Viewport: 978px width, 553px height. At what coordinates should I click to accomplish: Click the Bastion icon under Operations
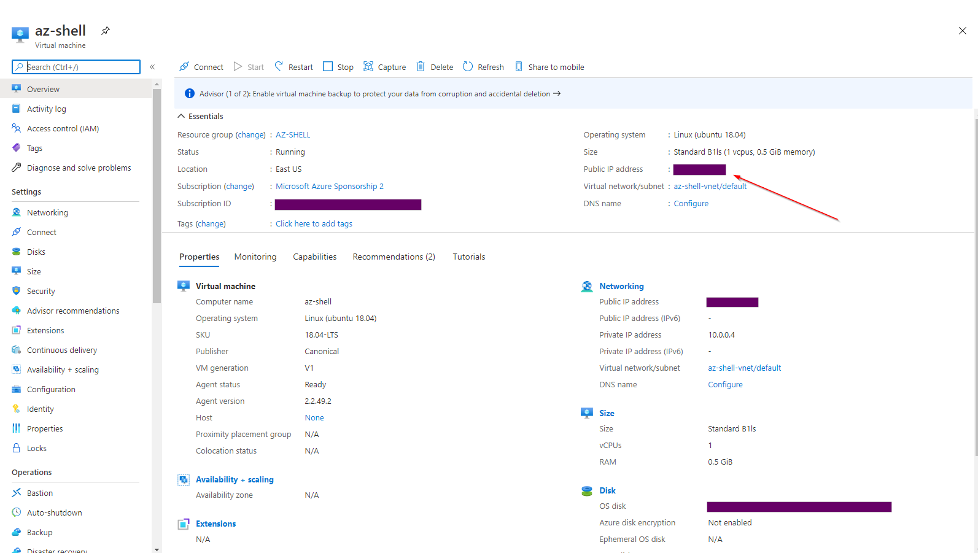(x=17, y=493)
